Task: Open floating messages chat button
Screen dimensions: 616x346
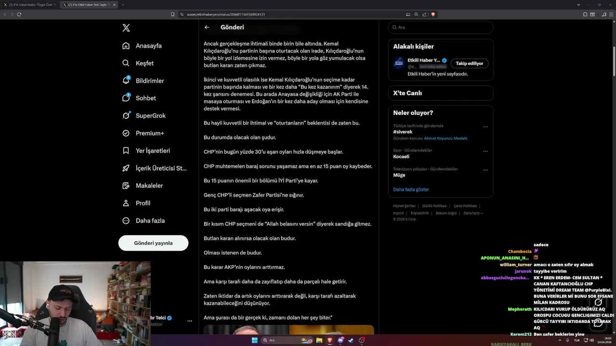Action: (x=598, y=322)
